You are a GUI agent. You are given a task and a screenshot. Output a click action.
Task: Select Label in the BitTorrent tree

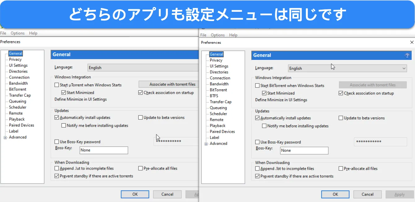pyautogui.click(x=214, y=137)
